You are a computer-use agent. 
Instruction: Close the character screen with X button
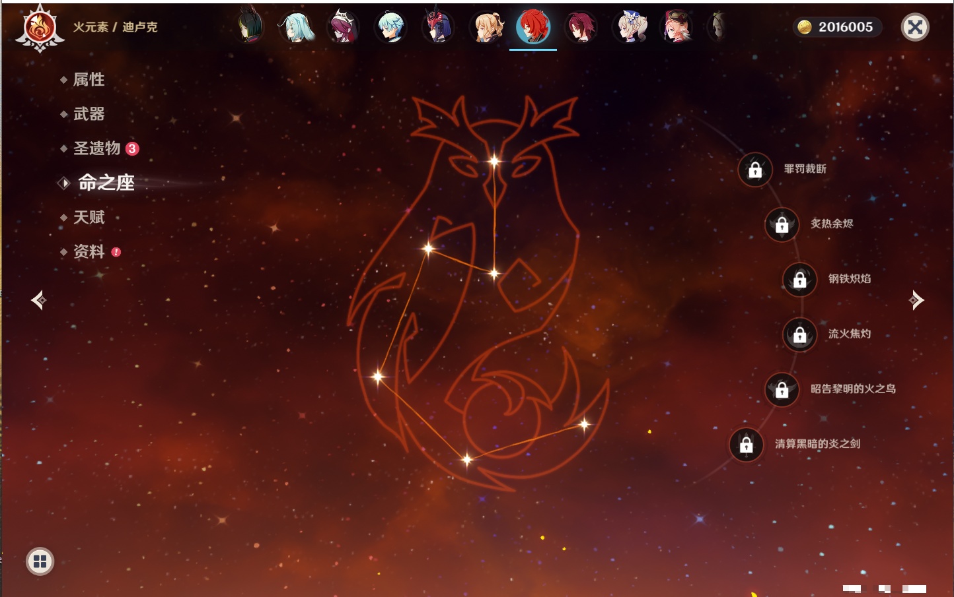915,27
